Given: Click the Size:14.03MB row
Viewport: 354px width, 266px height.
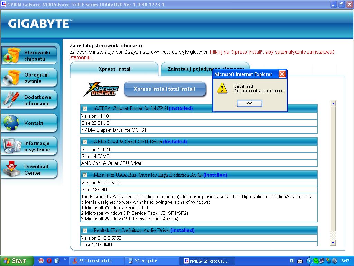Looking at the screenshot, I should click(199, 156).
